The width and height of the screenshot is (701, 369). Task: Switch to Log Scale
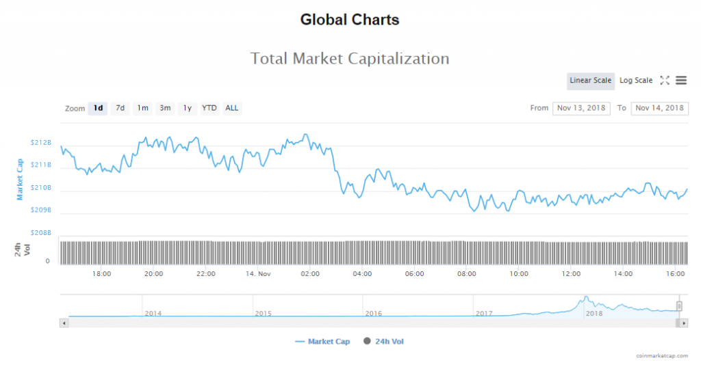[636, 81]
